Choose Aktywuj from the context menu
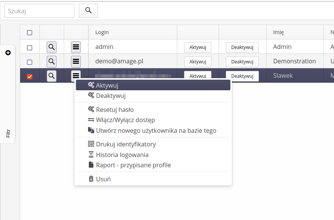The height and width of the screenshot is (220, 334). coord(107,85)
